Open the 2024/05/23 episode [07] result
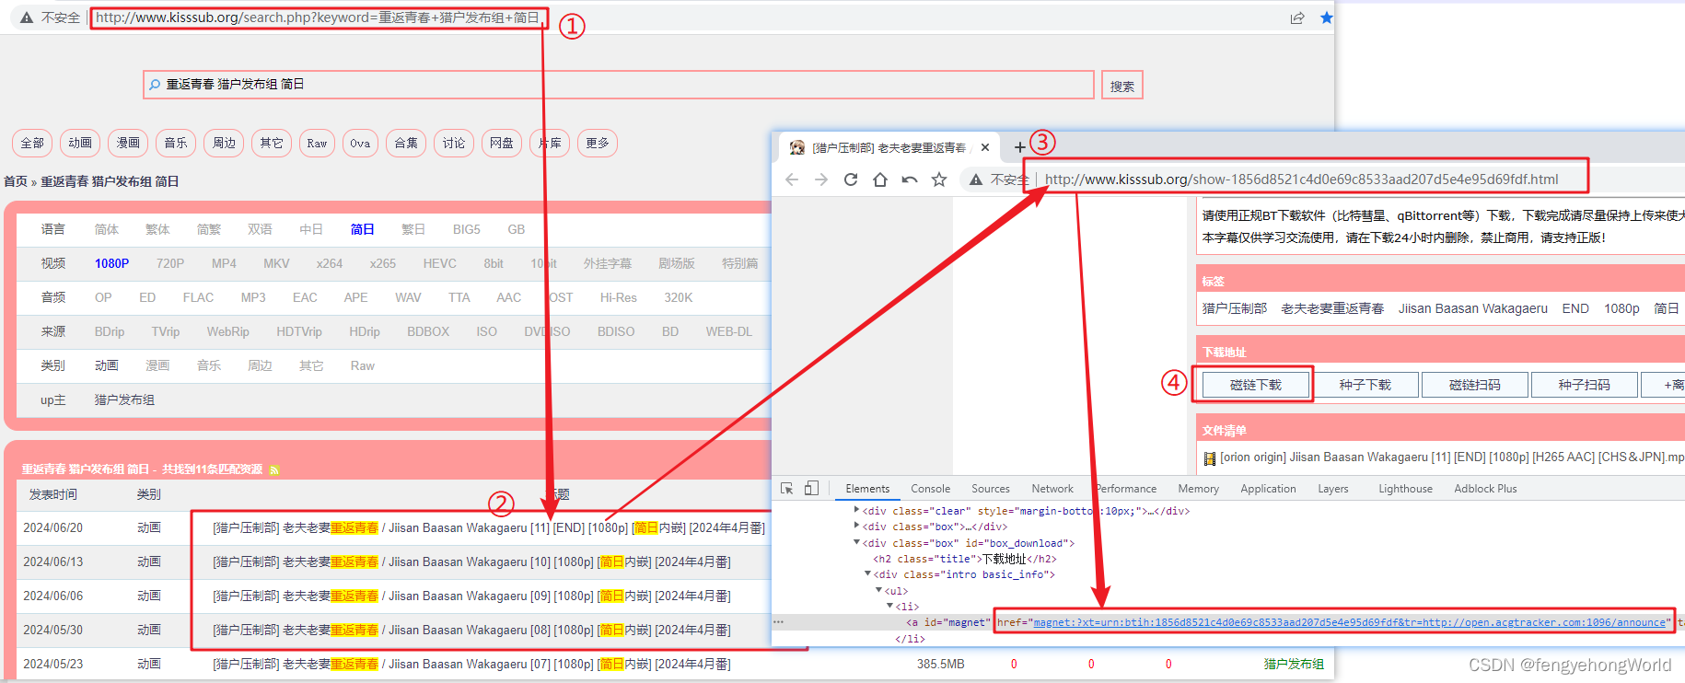1685x683 pixels. coord(471,664)
